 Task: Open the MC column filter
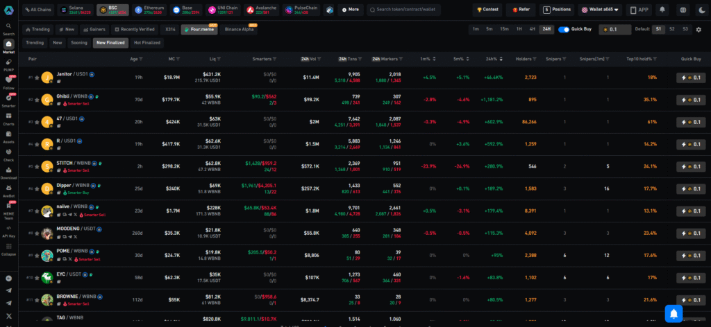[x=178, y=60]
